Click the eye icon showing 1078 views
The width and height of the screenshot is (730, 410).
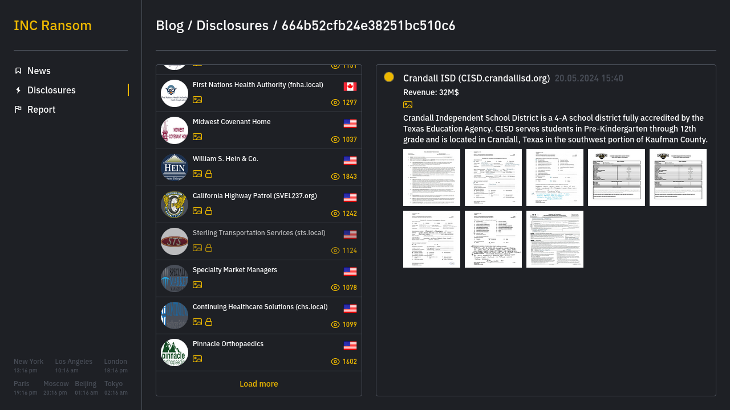335,288
